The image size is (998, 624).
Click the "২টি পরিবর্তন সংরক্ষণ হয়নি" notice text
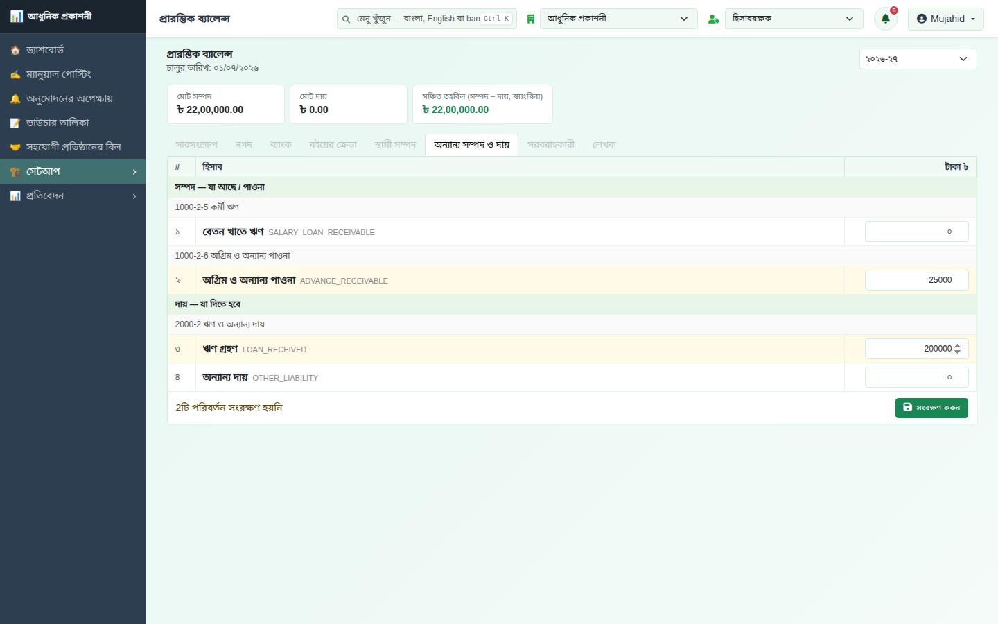pos(229,408)
